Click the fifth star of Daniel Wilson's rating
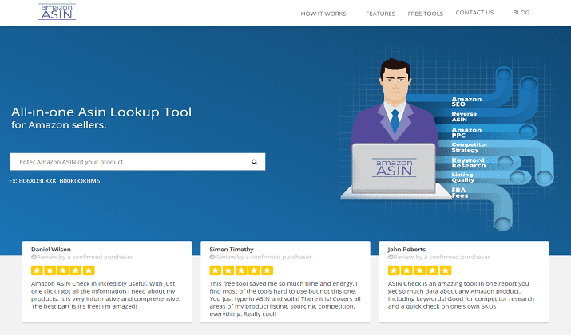This screenshot has height=335, width=571. (x=89, y=270)
